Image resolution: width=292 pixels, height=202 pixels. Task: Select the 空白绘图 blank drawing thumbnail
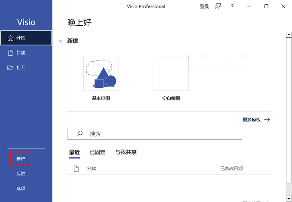[171, 74]
